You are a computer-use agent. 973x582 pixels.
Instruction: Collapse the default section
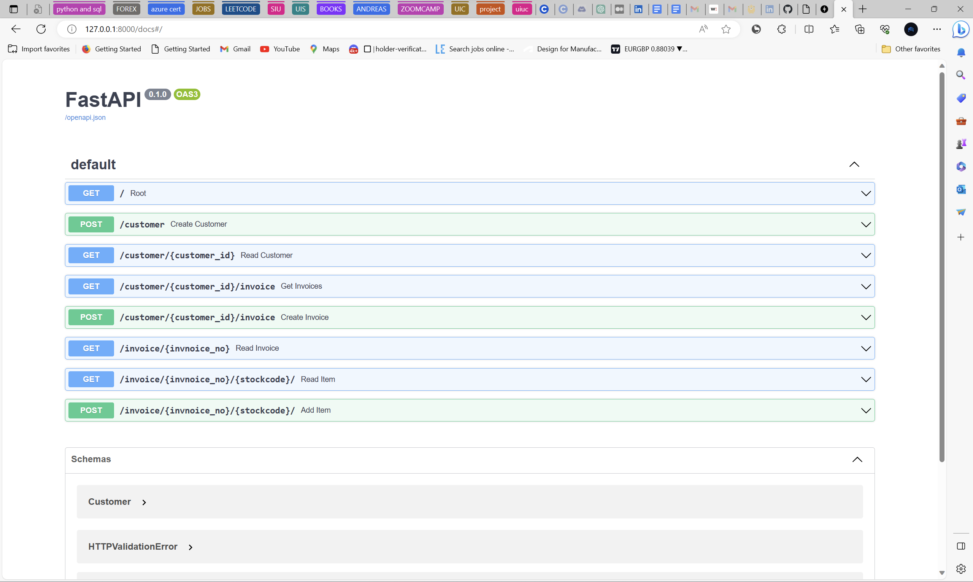[x=854, y=164]
